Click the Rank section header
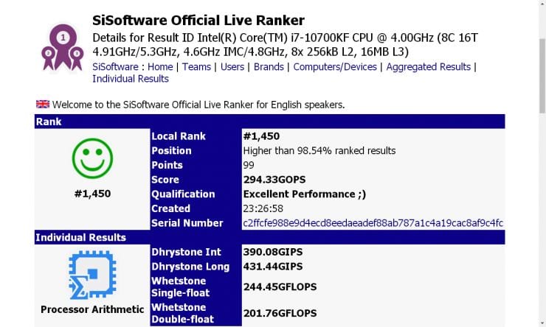 [269, 122]
